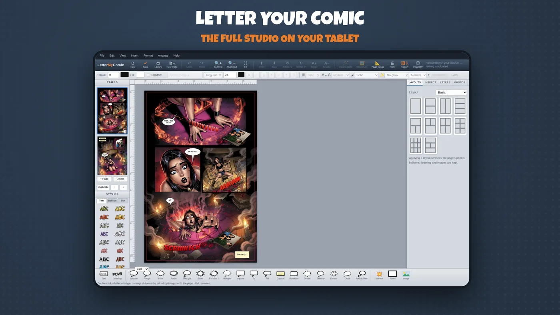Open the Edit menu

pyautogui.click(x=112, y=56)
